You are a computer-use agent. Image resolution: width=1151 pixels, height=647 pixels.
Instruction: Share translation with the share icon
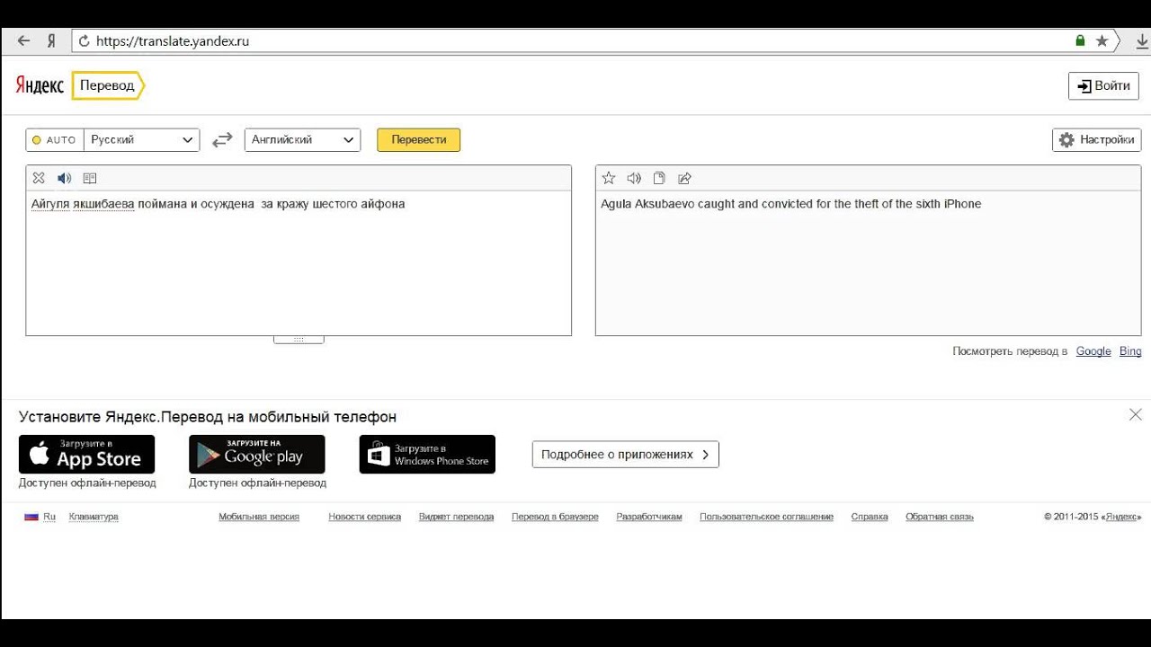point(684,178)
